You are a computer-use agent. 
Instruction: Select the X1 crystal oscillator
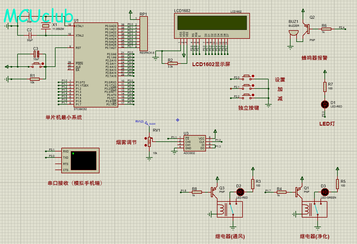pos(46,26)
